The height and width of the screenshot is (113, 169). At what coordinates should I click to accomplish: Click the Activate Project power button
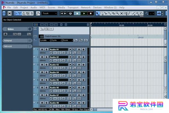(x=4, y=13)
